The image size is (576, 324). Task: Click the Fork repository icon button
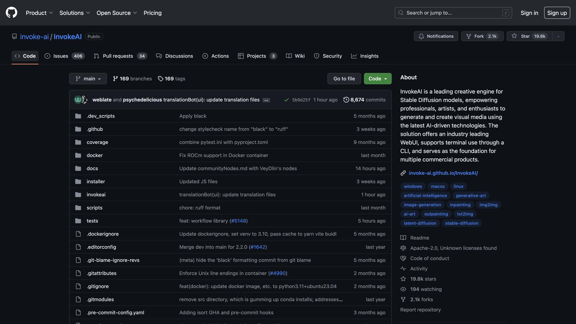coord(469,36)
